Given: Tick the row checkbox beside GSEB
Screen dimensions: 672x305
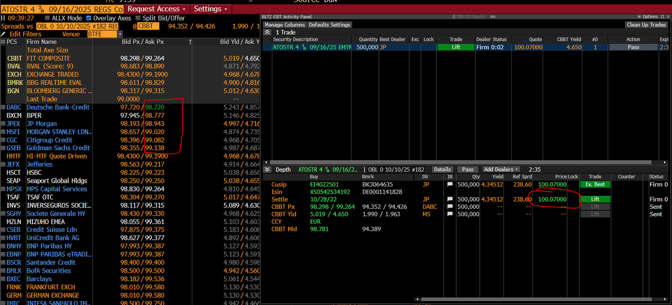Looking at the screenshot, I should coord(3,148).
